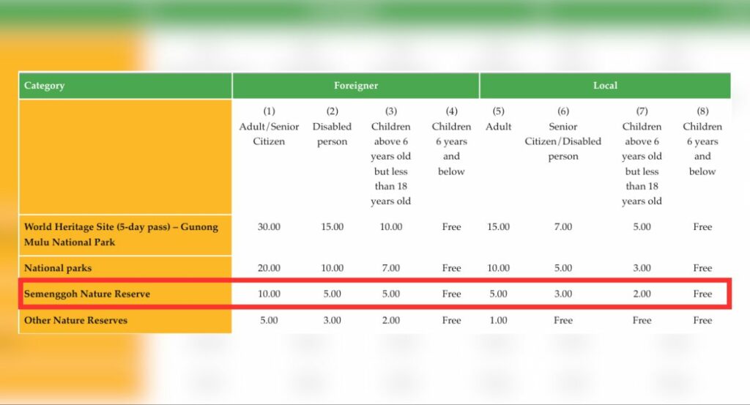Select the (2) Disabled person column header
Image resolution: width=750 pixels, height=405 pixels.
(x=332, y=126)
